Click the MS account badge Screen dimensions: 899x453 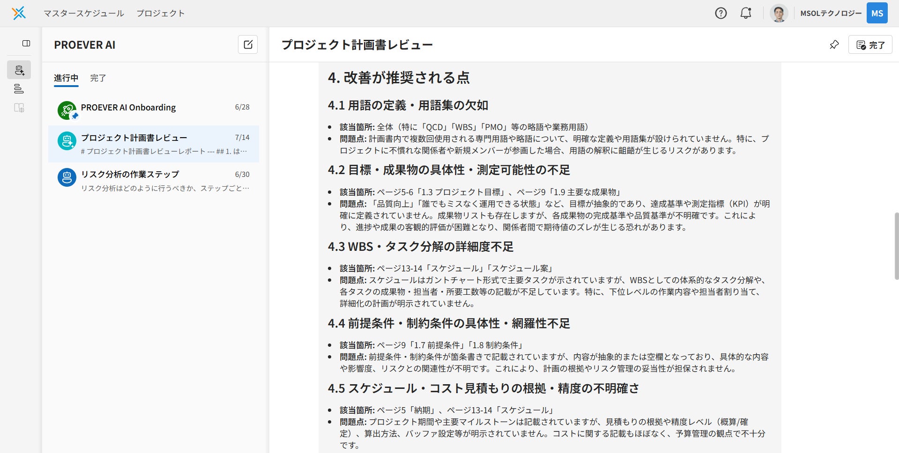point(877,13)
